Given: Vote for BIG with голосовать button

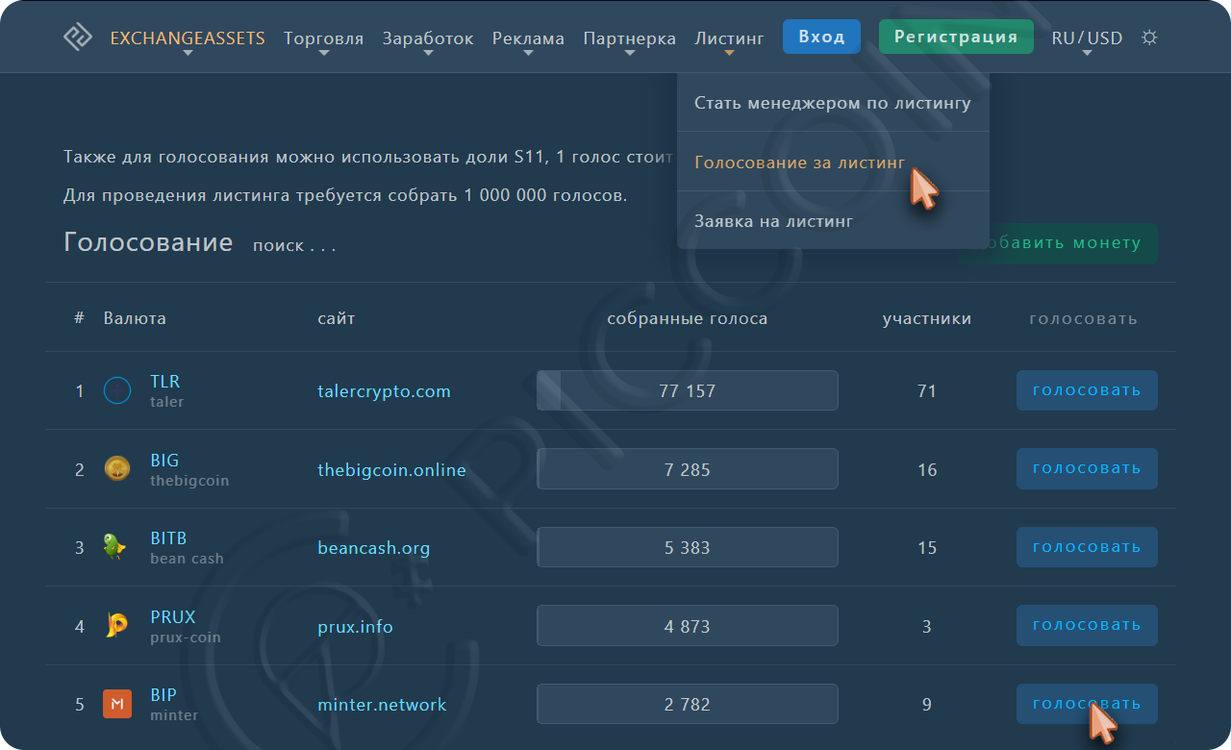Looking at the screenshot, I should point(1087,468).
